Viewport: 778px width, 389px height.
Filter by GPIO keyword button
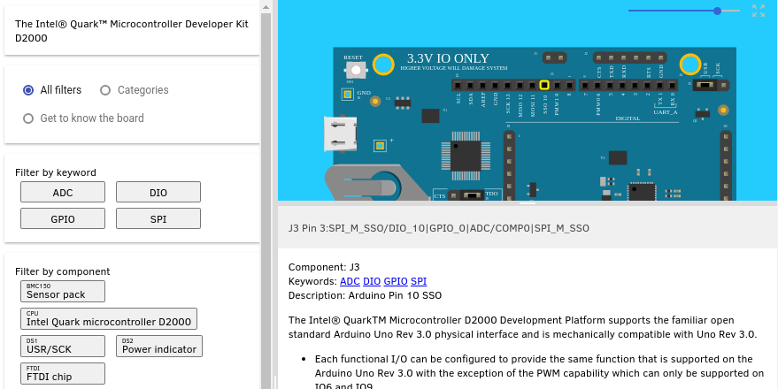coord(63,218)
